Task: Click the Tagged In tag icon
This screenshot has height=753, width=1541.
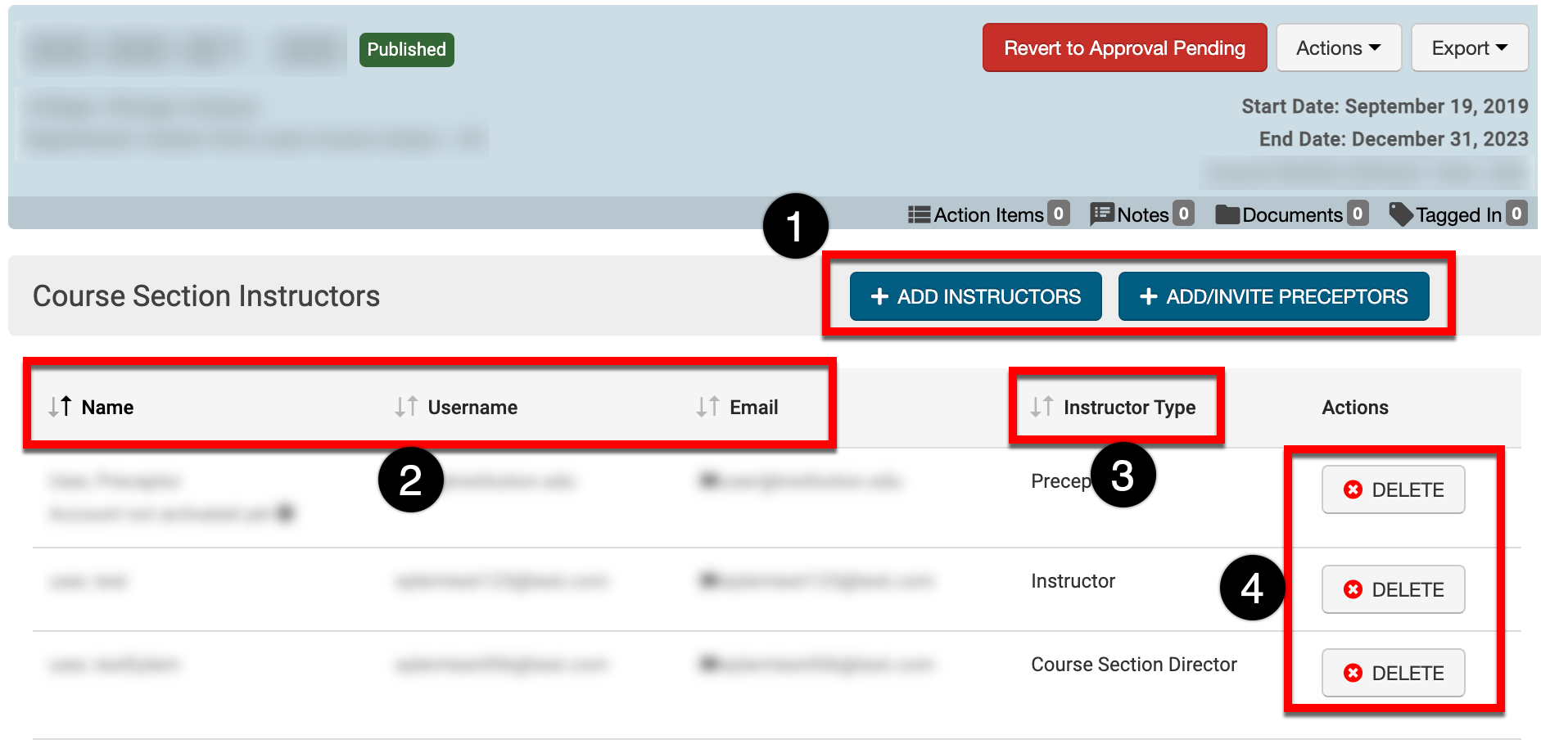Action: tap(1401, 214)
